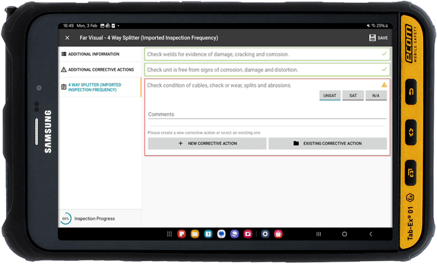This screenshot has width=437, height=264.
Task: Create a New Corrective Action
Action: (x=207, y=143)
